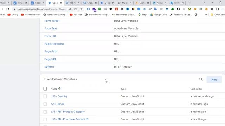Switch to the About WordPress tab

coord(159,3)
